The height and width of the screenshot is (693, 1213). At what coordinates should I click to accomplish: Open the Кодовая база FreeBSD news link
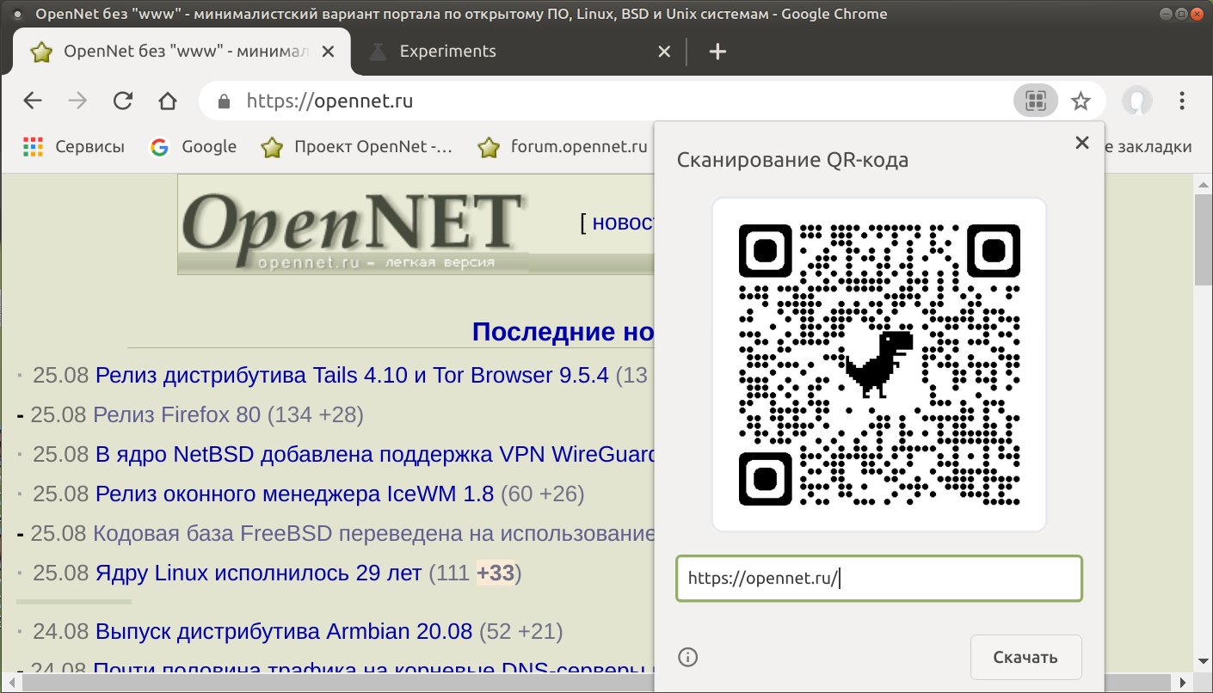click(374, 534)
